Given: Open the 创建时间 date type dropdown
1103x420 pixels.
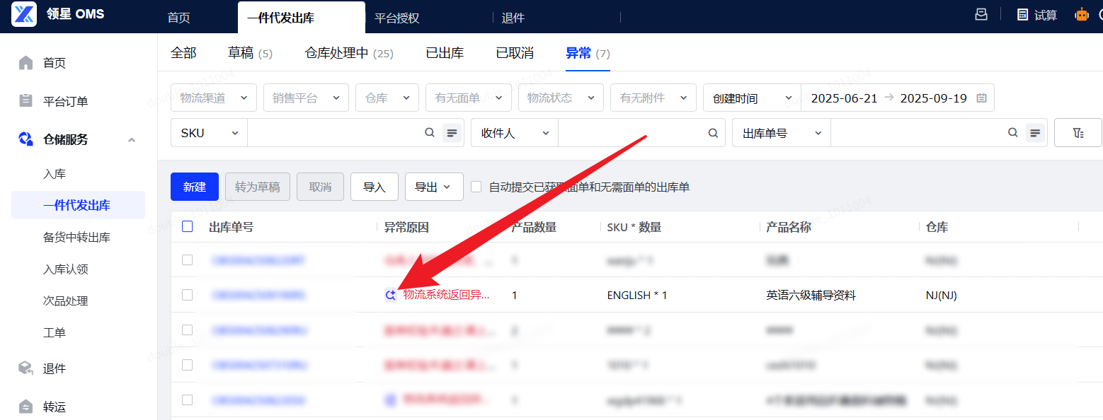Looking at the screenshot, I should point(752,98).
